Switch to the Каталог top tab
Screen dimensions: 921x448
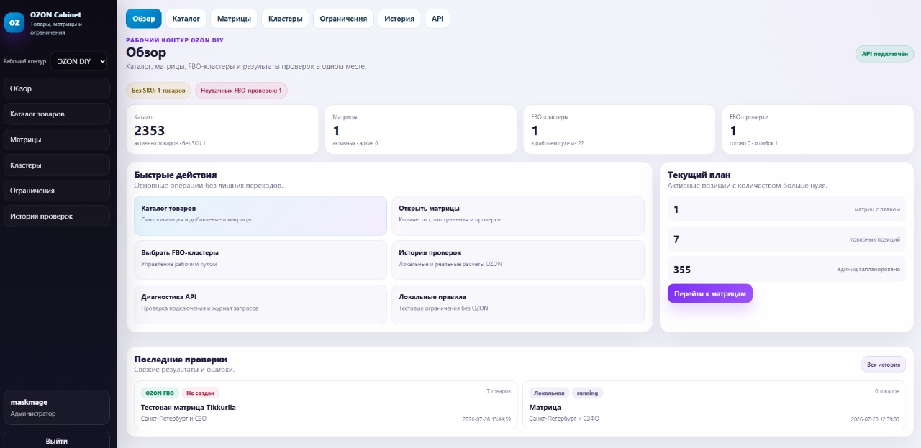[x=186, y=19]
